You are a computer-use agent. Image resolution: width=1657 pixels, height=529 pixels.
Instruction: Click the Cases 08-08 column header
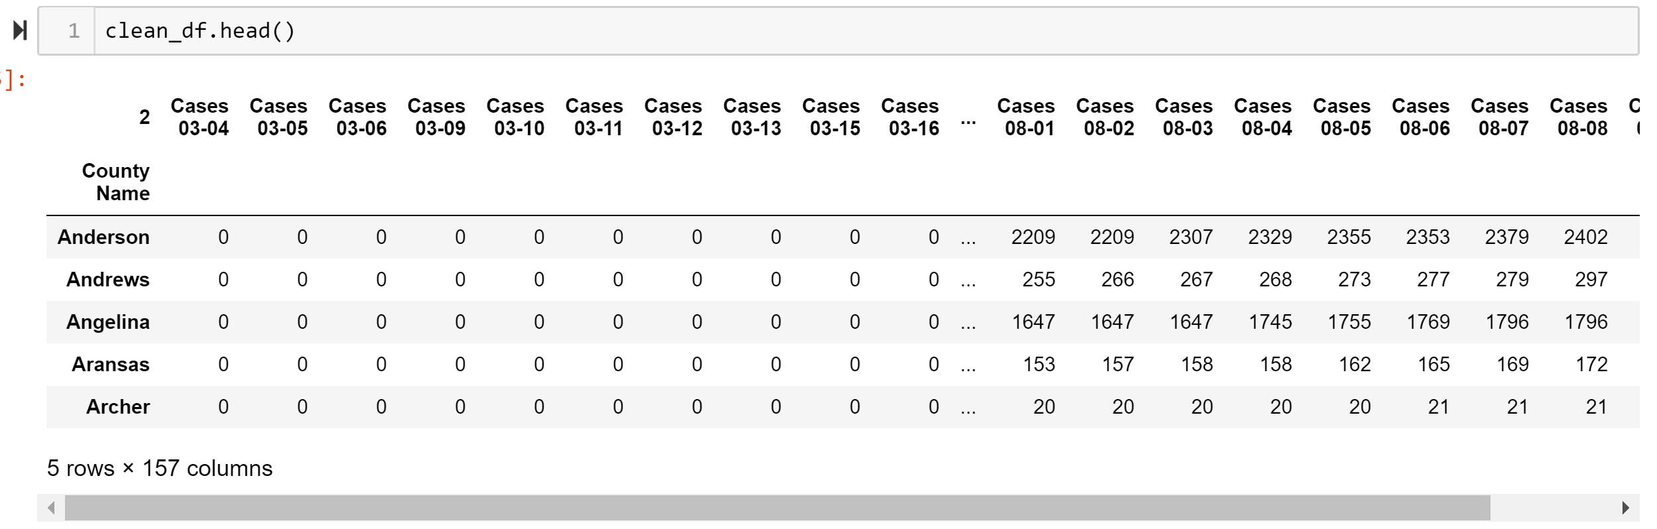point(1579,117)
